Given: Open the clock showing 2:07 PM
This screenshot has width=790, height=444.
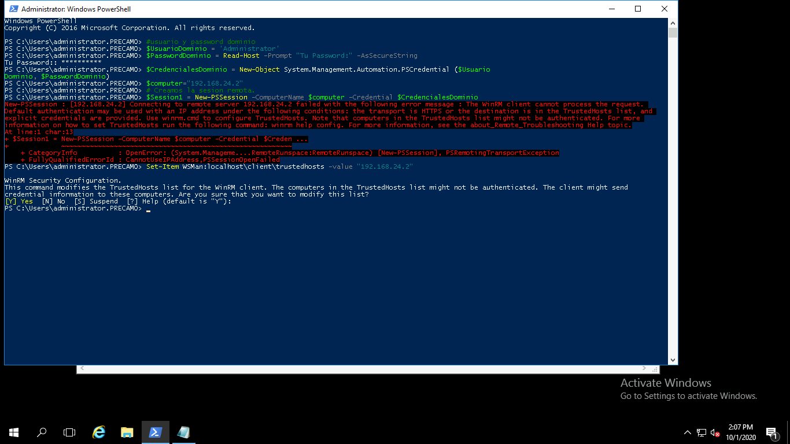Looking at the screenshot, I should point(741,432).
